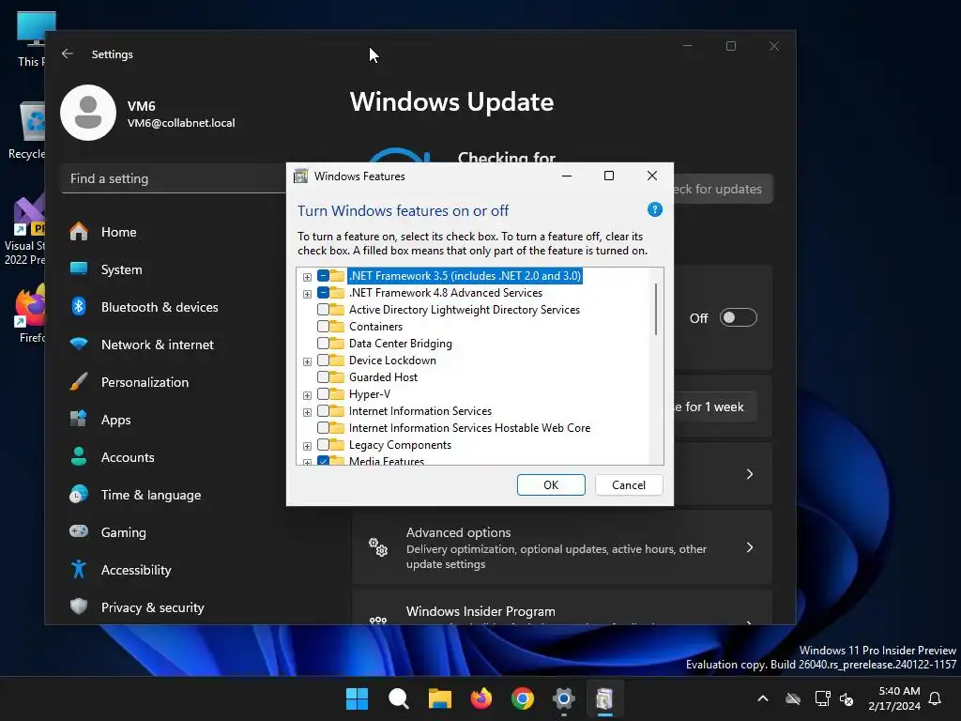Click the Accounts person icon
This screenshot has width=961, height=721.
(x=79, y=457)
